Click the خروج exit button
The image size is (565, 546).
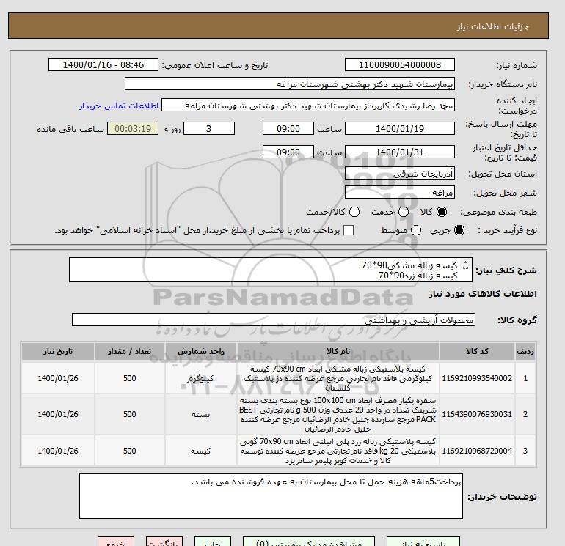tap(116, 542)
